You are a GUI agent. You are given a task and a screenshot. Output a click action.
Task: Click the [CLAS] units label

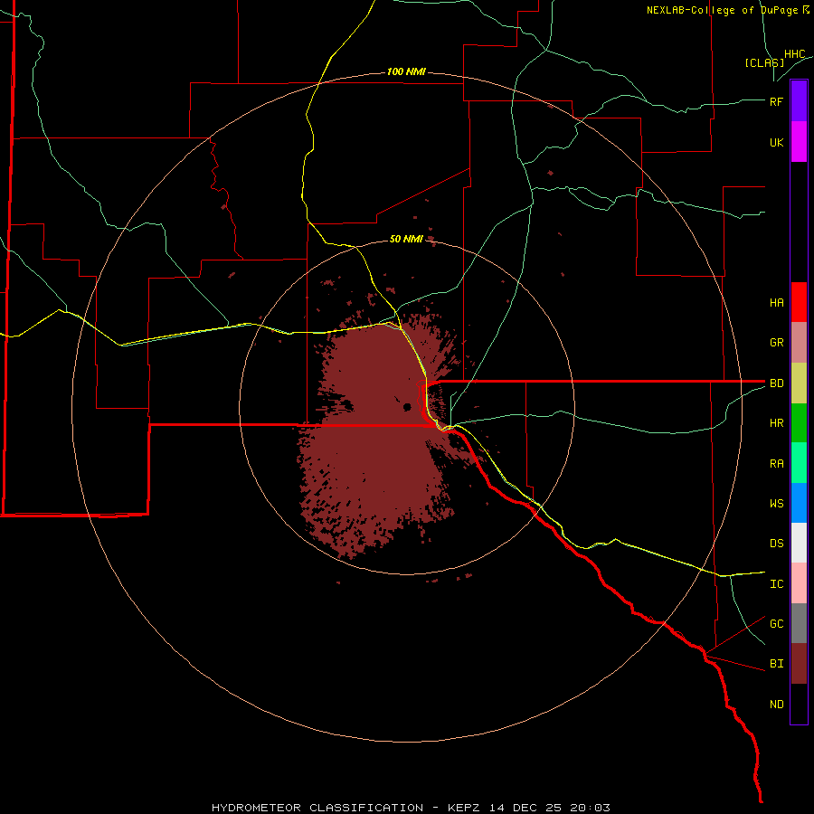764,62
